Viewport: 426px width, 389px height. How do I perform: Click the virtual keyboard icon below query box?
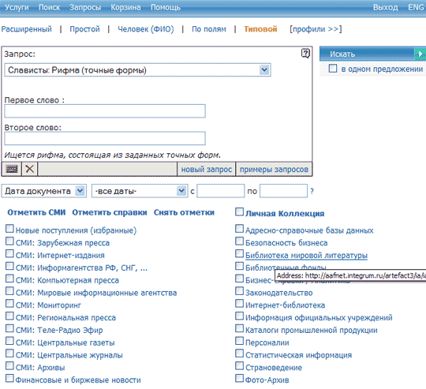pos(11,169)
